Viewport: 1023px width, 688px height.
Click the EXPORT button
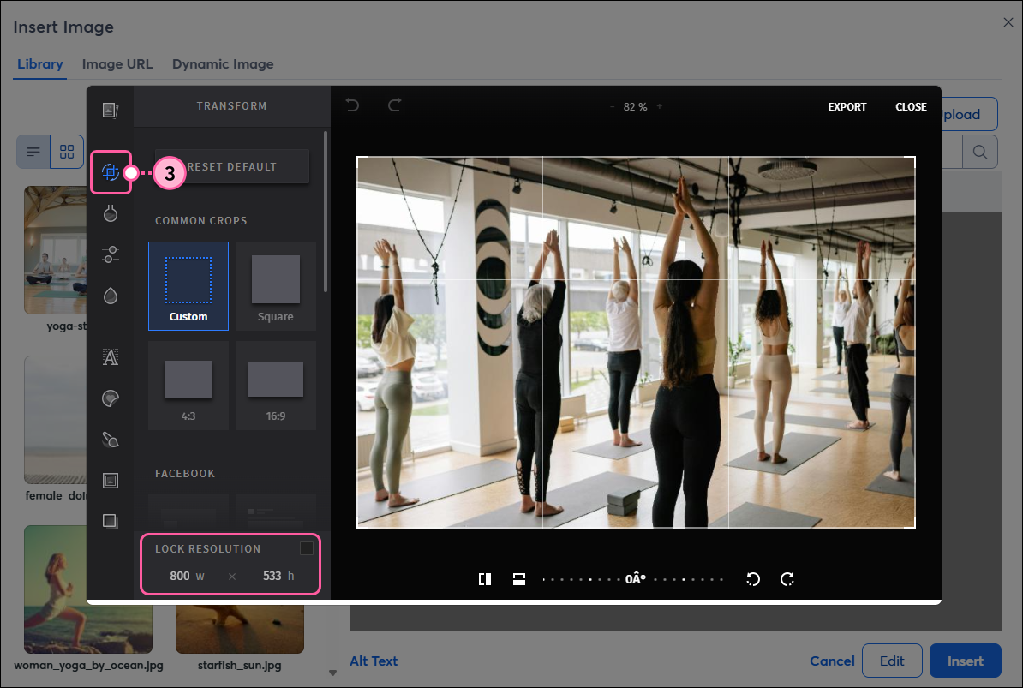click(x=847, y=107)
